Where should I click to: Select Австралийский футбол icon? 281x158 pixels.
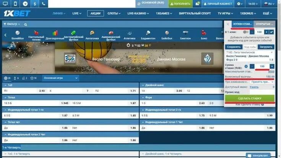pos(73,35)
